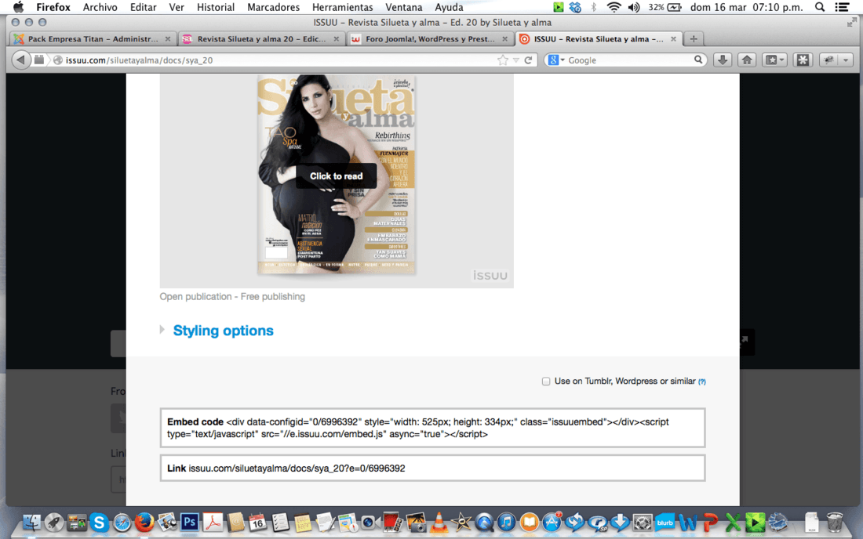The image size is (863, 539).
Task: Click the date and time in menu bar
Action: point(746,7)
